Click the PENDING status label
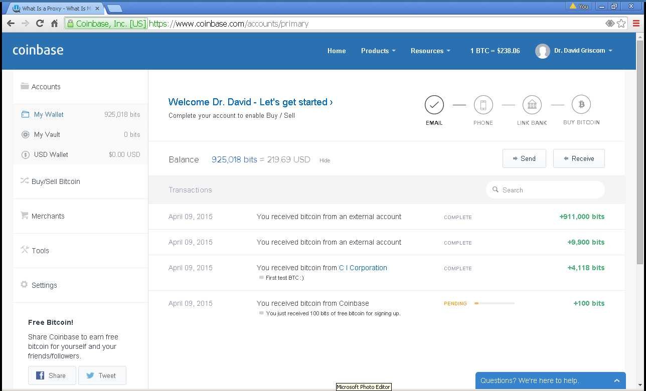This screenshot has height=391, width=646. [455, 303]
